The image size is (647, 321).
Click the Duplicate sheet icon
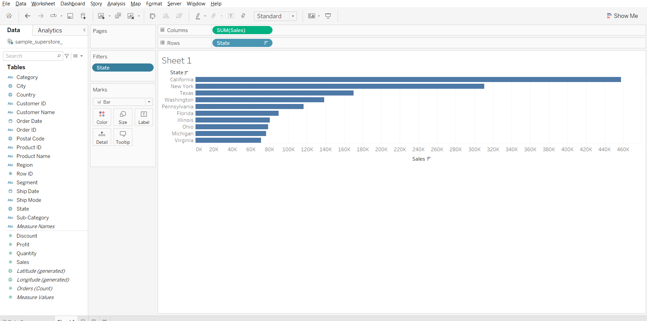pyautogui.click(x=118, y=16)
